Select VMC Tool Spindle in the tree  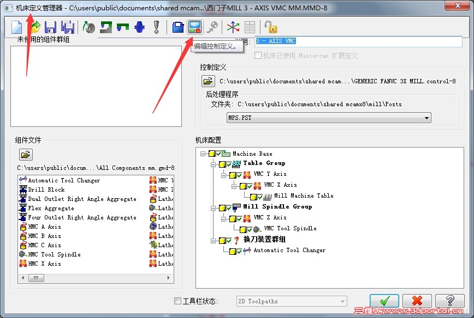[290, 229]
